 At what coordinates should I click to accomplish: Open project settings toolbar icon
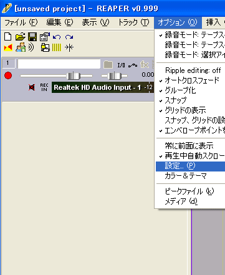coord(45,37)
